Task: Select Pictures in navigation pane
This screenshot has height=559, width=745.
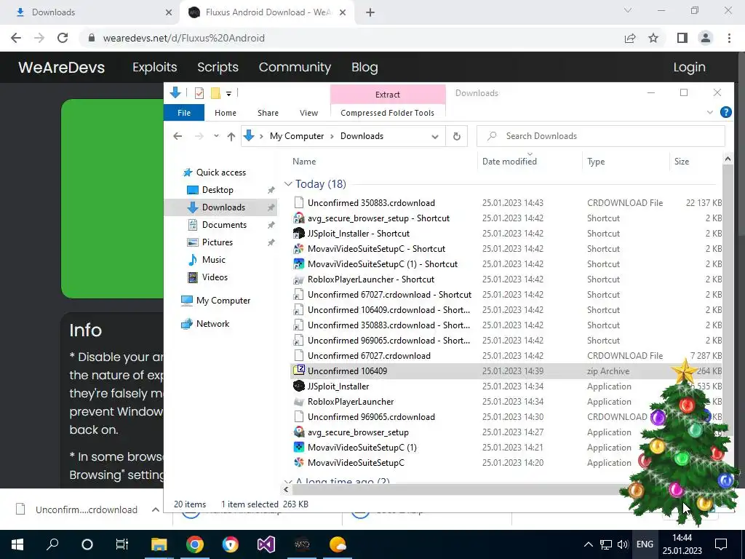Action: 217,242
